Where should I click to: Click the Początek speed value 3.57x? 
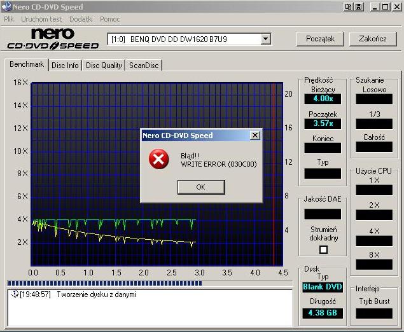[323, 123]
